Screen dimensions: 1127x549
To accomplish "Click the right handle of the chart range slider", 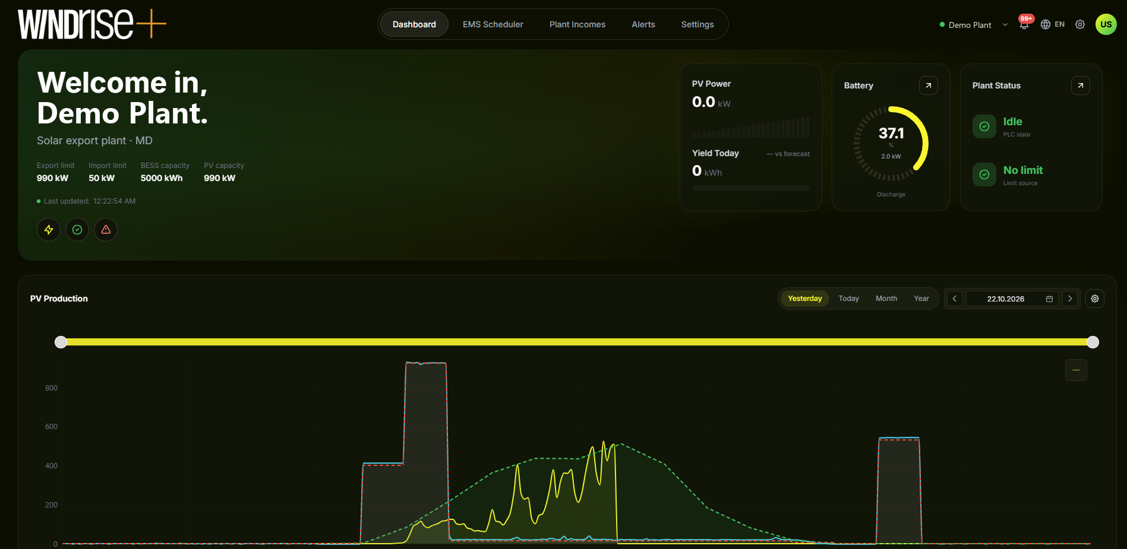I will [x=1093, y=342].
